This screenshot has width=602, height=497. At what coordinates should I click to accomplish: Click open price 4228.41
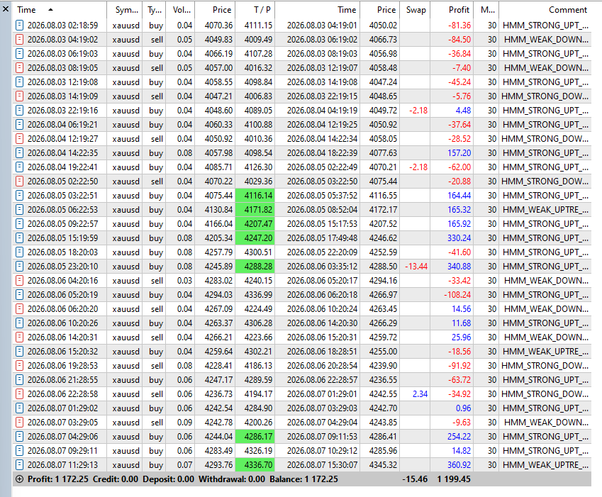tap(218, 366)
